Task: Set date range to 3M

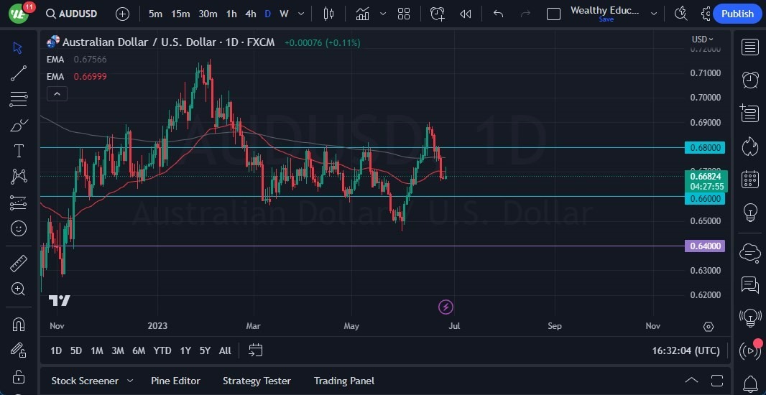Action: [x=118, y=350]
